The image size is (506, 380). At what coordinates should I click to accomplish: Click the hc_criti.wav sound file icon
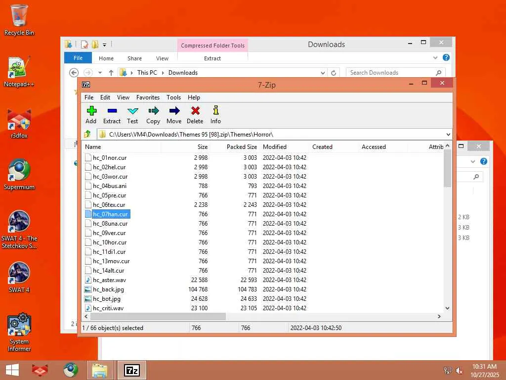tap(87, 308)
